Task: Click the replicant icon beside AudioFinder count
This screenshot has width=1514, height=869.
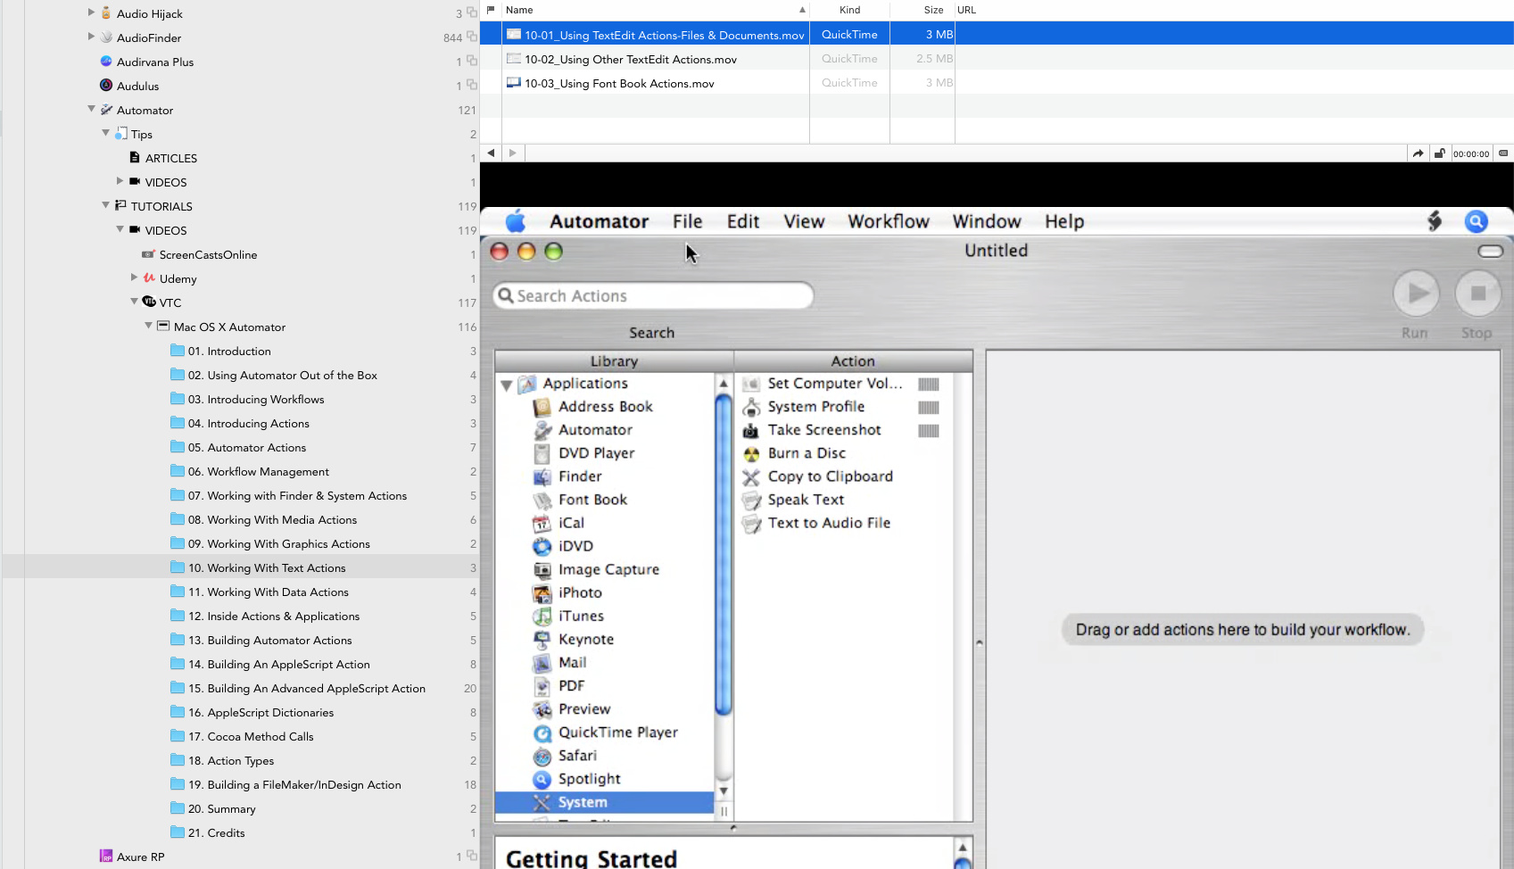Action: point(472,37)
